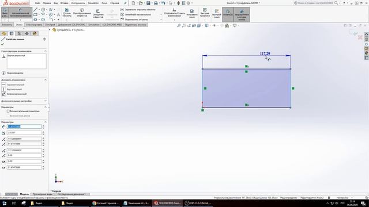The height and width of the screenshot is (207, 369).
Task: Click Display/Hide Relations (Отобразить/Скрыть взаимосвязи)
Action: 174,13
